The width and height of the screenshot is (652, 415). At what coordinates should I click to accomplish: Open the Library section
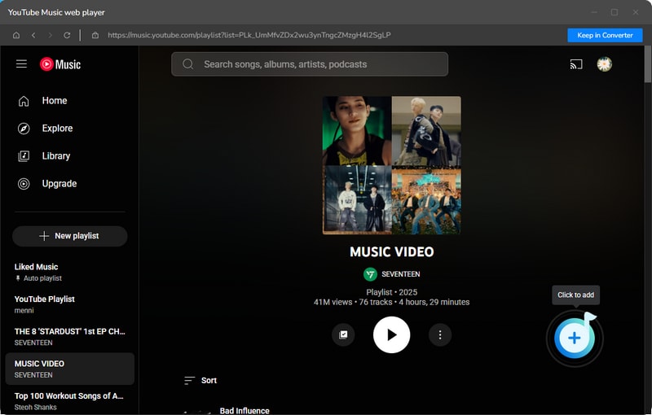55,156
